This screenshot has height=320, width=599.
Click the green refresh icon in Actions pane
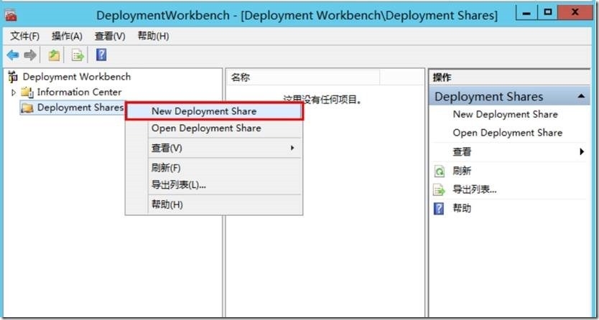(440, 171)
